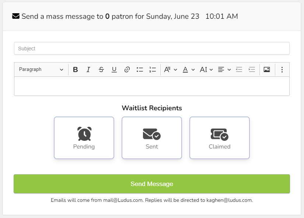Create a numbered list

coord(153,69)
